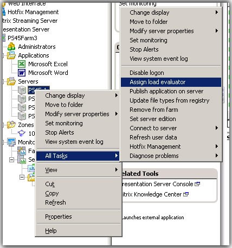Click external link icon next to Citrix Knowledge Center
The height and width of the screenshot is (248, 232).
(x=186, y=194)
